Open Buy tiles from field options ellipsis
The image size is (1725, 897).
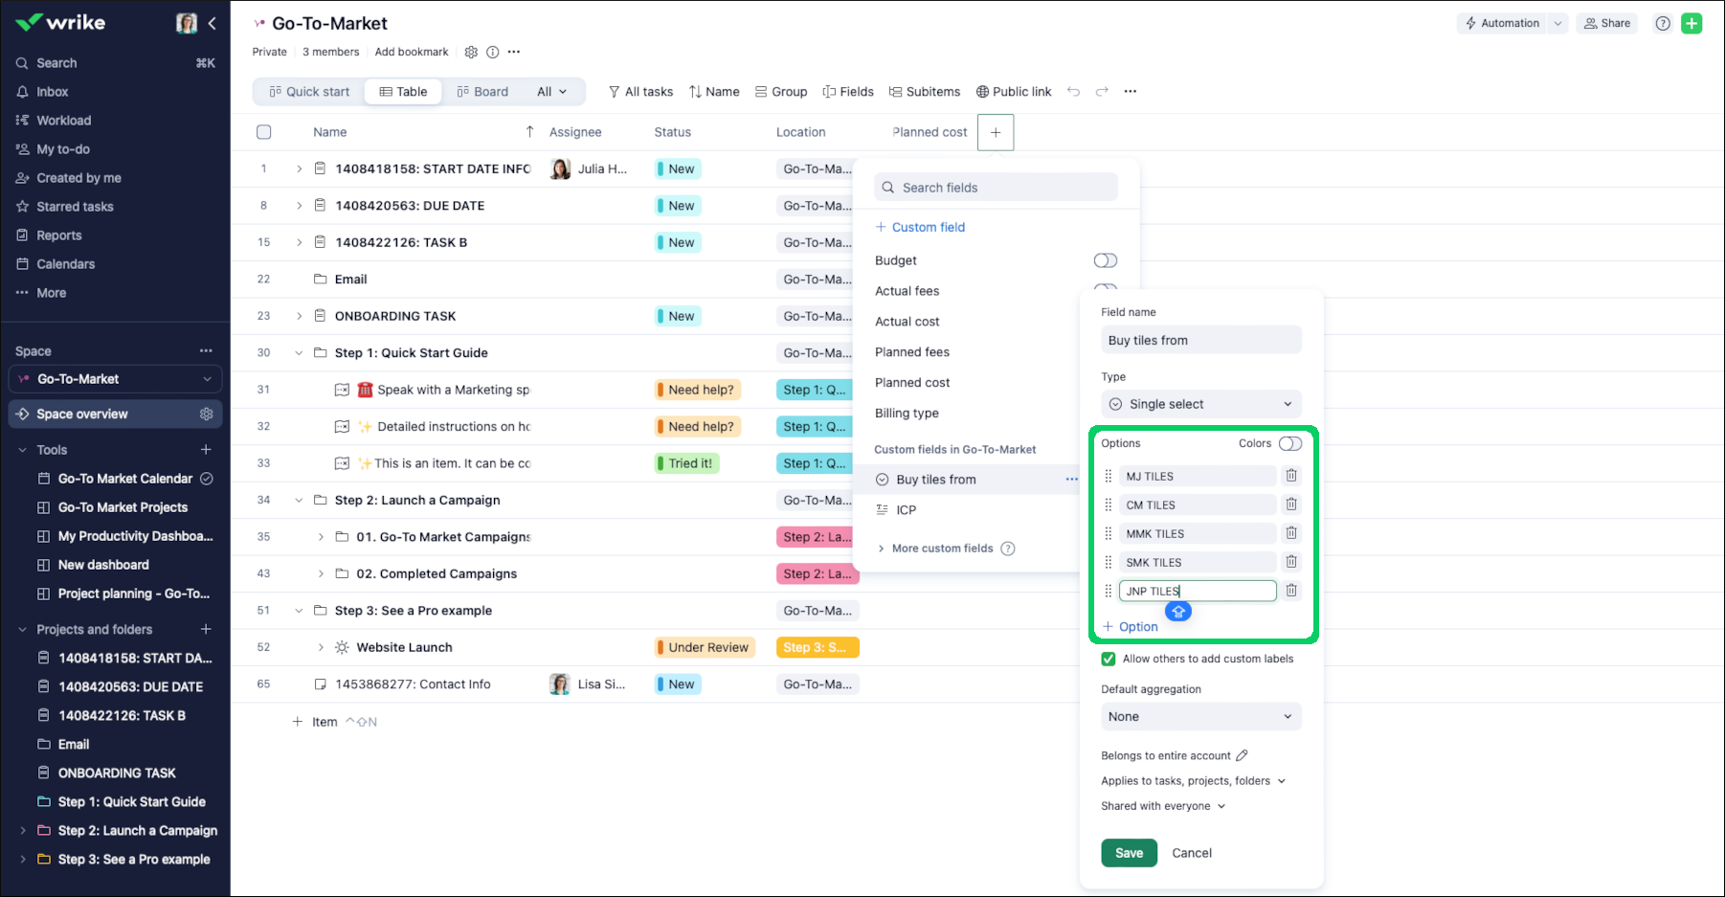[x=1071, y=480]
